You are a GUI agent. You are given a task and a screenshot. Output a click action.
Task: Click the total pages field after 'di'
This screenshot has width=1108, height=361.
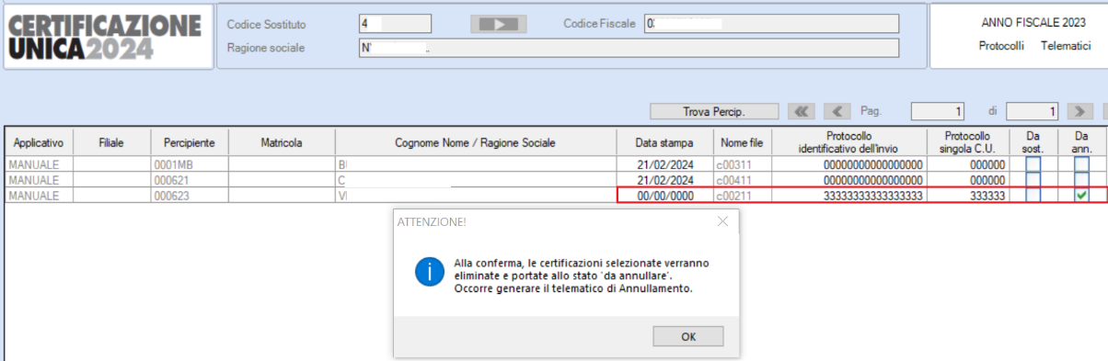[1033, 111]
